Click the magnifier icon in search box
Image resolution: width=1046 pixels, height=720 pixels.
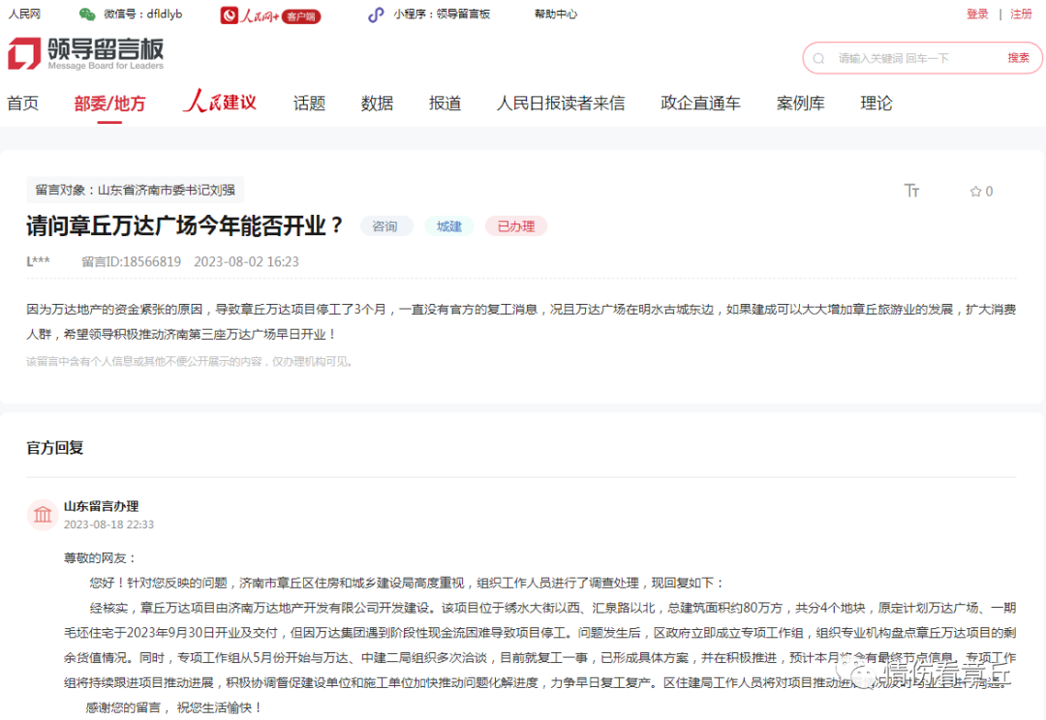click(818, 59)
